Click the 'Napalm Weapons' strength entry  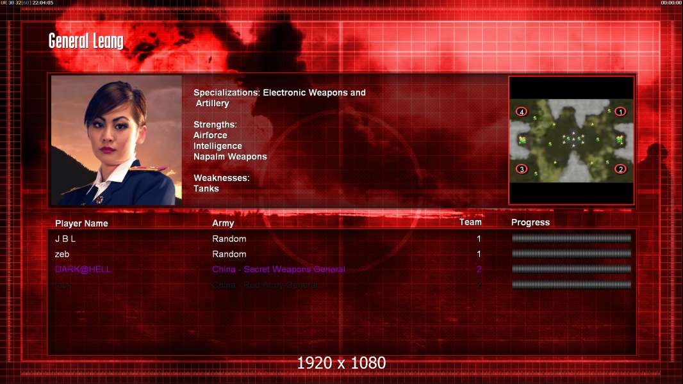pos(230,157)
